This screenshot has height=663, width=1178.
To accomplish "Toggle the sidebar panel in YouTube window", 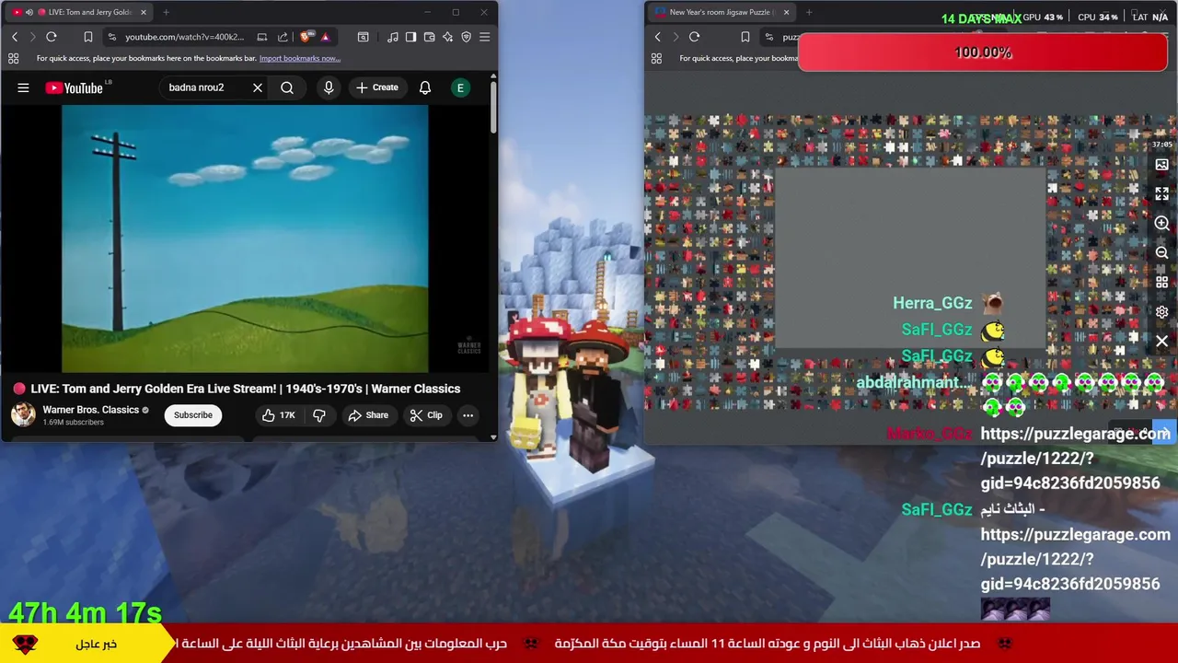I will tap(410, 37).
